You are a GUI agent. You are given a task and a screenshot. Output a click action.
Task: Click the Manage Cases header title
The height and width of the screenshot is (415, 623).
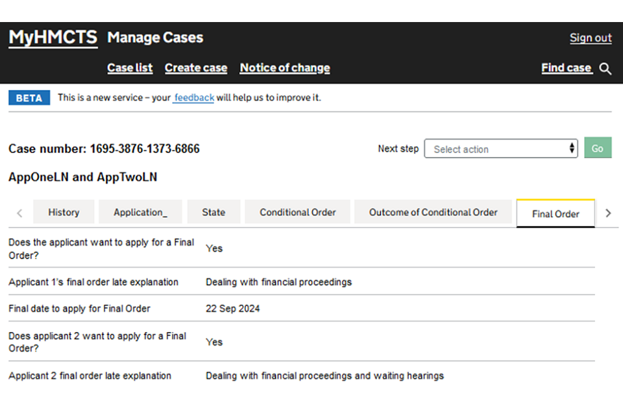pyautogui.click(x=155, y=38)
